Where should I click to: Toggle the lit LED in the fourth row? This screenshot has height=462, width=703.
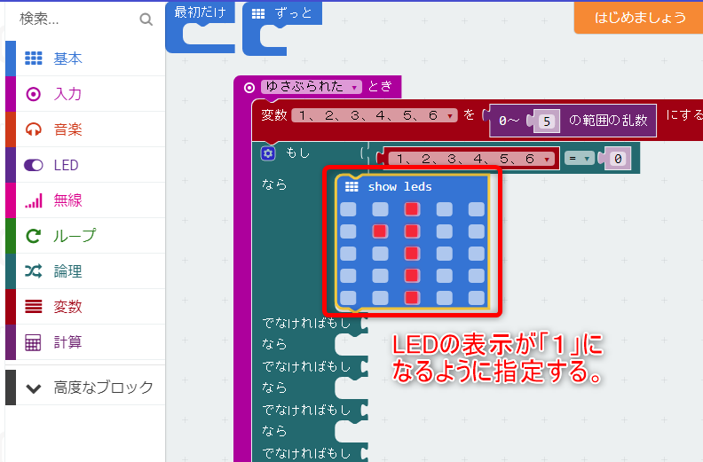coord(412,276)
